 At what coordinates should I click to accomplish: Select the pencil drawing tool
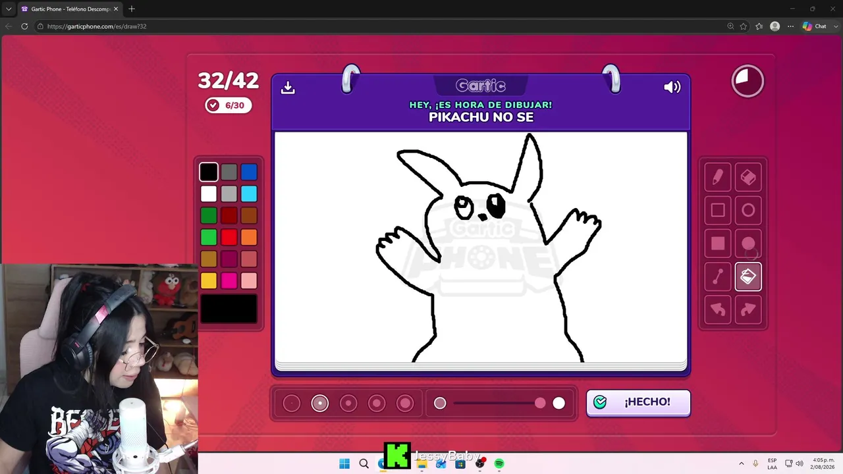pos(718,177)
